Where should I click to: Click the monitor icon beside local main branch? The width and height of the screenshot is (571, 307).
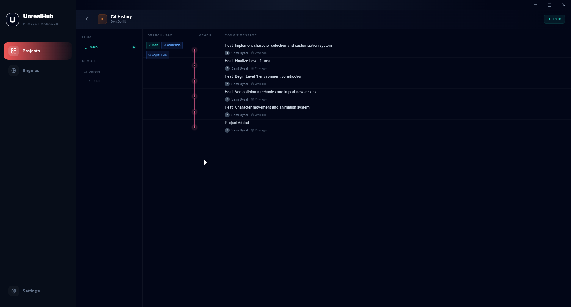coord(86,47)
